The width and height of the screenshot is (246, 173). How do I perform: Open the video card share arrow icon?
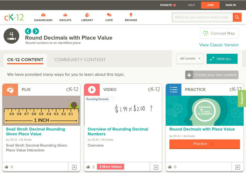(x=156, y=167)
